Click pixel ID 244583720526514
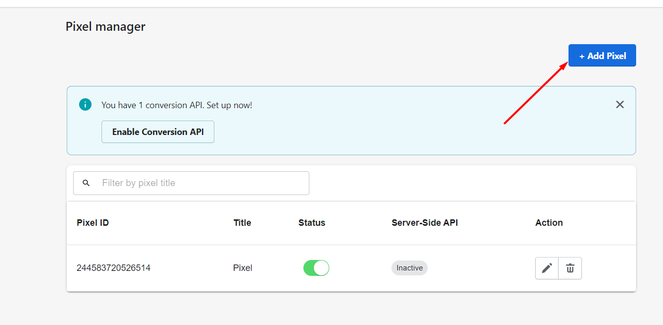The height and width of the screenshot is (325, 663). (x=113, y=268)
